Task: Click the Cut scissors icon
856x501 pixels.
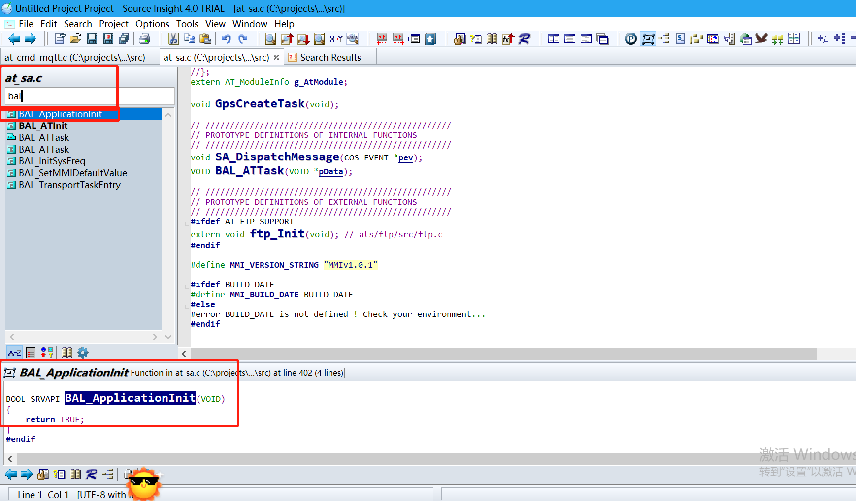Action: 173,39
